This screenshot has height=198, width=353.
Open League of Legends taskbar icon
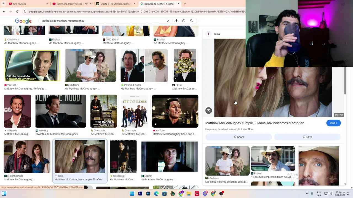point(173,194)
